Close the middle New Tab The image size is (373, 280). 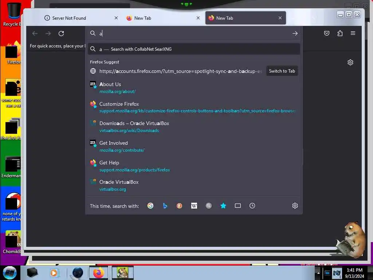198,18
